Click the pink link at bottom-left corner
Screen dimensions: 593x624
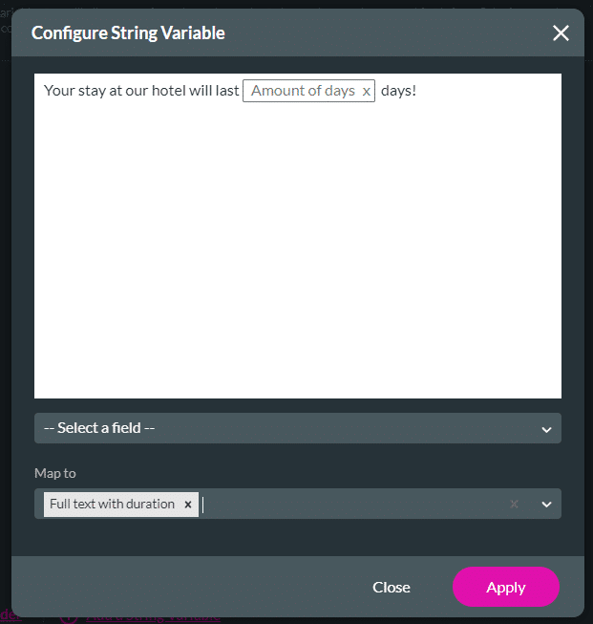[10, 617]
